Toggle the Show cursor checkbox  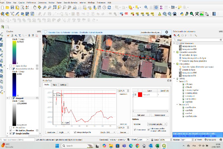(x=135, y=129)
